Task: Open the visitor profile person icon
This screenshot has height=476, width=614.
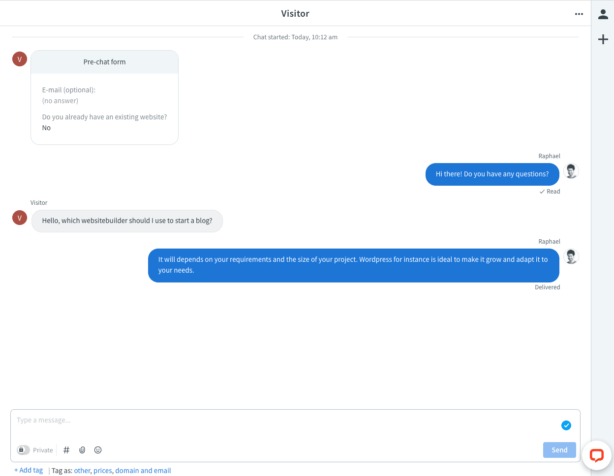Action: pyautogui.click(x=603, y=14)
